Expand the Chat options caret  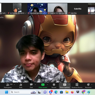click(35, 85)
